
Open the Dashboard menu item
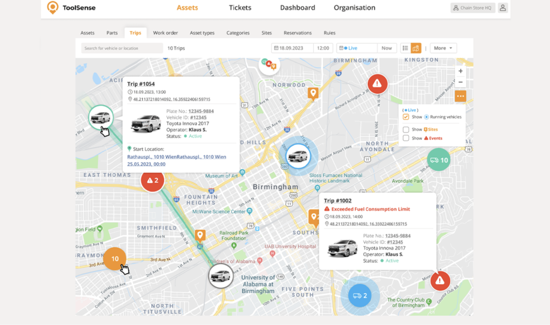point(297,7)
